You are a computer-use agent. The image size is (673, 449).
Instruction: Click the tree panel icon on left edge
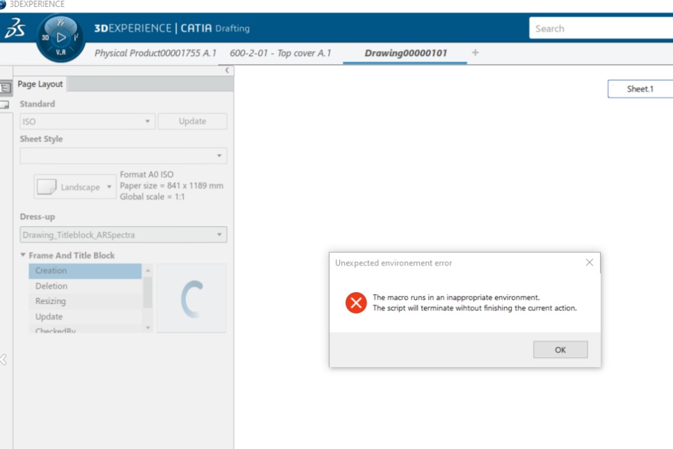[5, 88]
